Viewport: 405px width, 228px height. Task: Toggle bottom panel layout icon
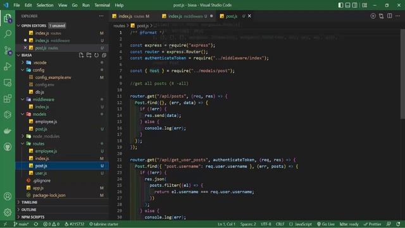click(347, 5)
